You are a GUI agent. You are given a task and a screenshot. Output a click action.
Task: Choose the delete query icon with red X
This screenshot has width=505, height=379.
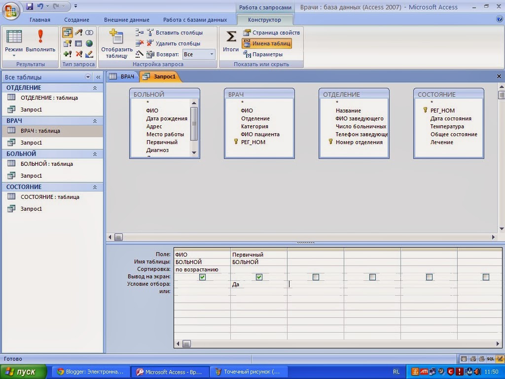pos(78,54)
